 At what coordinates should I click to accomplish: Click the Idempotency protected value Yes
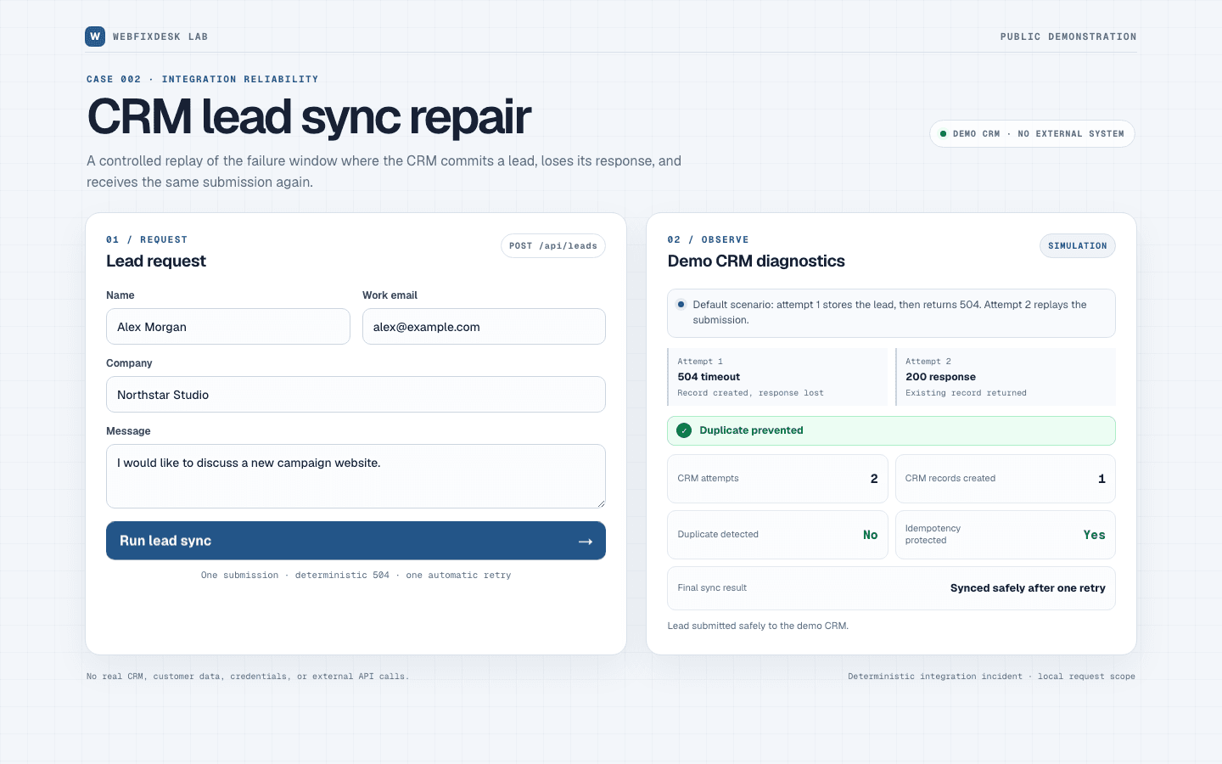pyautogui.click(x=1094, y=535)
